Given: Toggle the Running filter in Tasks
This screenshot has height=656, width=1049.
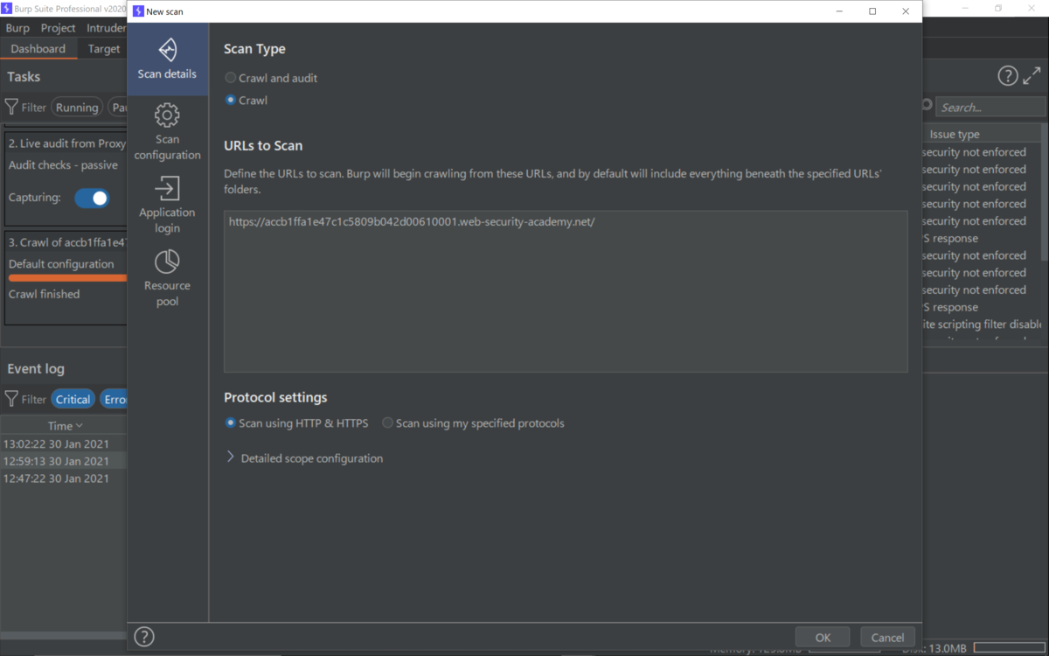Looking at the screenshot, I should [x=77, y=108].
